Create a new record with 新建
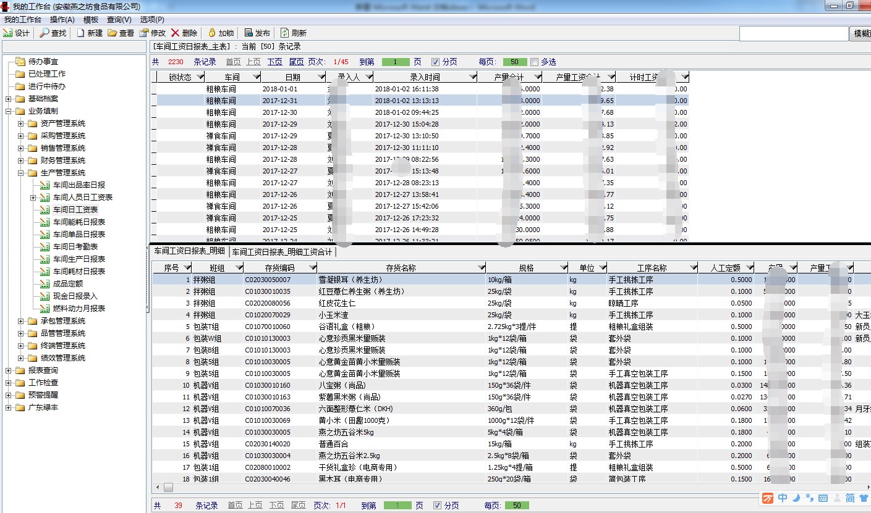 [x=81, y=33]
